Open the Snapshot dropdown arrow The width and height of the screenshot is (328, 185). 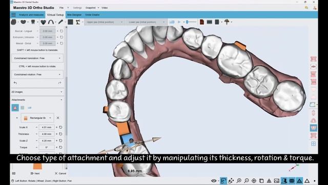98,8
